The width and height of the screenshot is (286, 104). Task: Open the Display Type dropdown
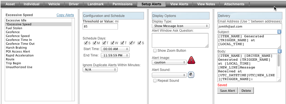point(181,26)
